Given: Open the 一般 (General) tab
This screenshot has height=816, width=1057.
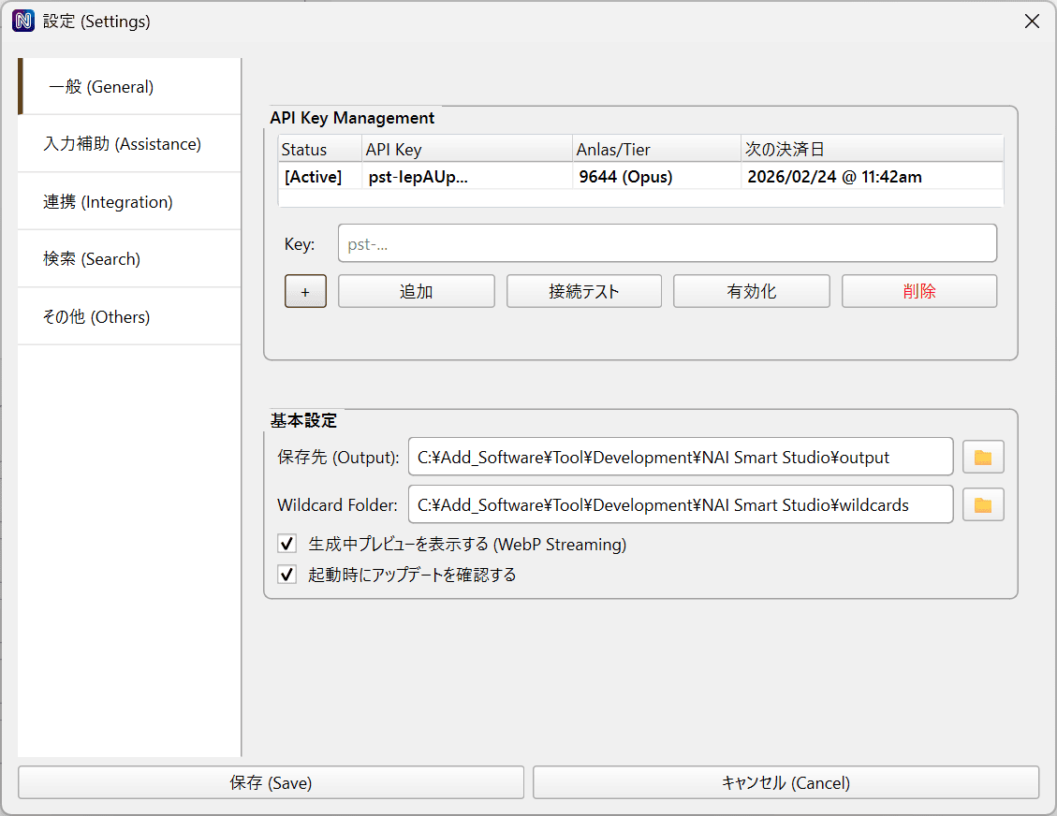Looking at the screenshot, I should click(129, 87).
